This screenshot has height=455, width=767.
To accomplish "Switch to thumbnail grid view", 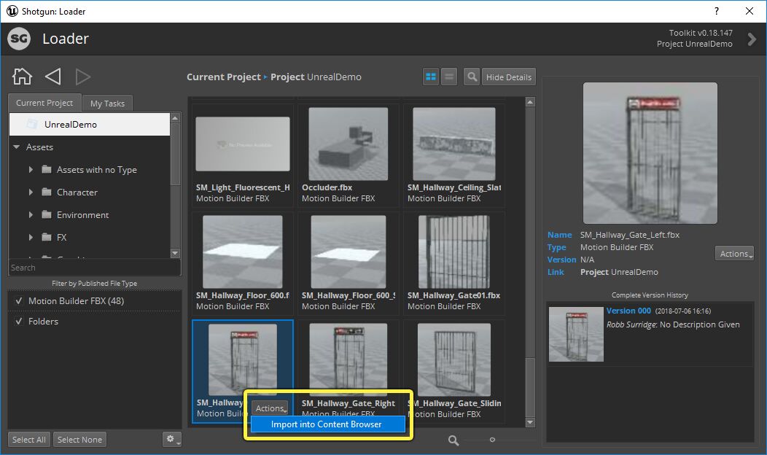I will (x=431, y=77).
